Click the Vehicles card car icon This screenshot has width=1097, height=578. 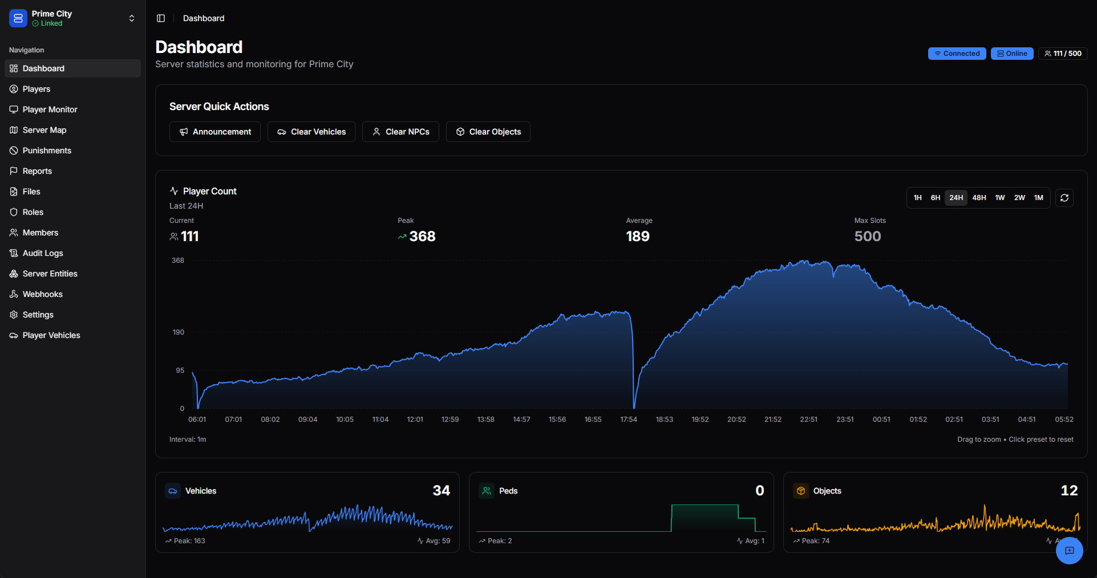[x=173, y=491]
